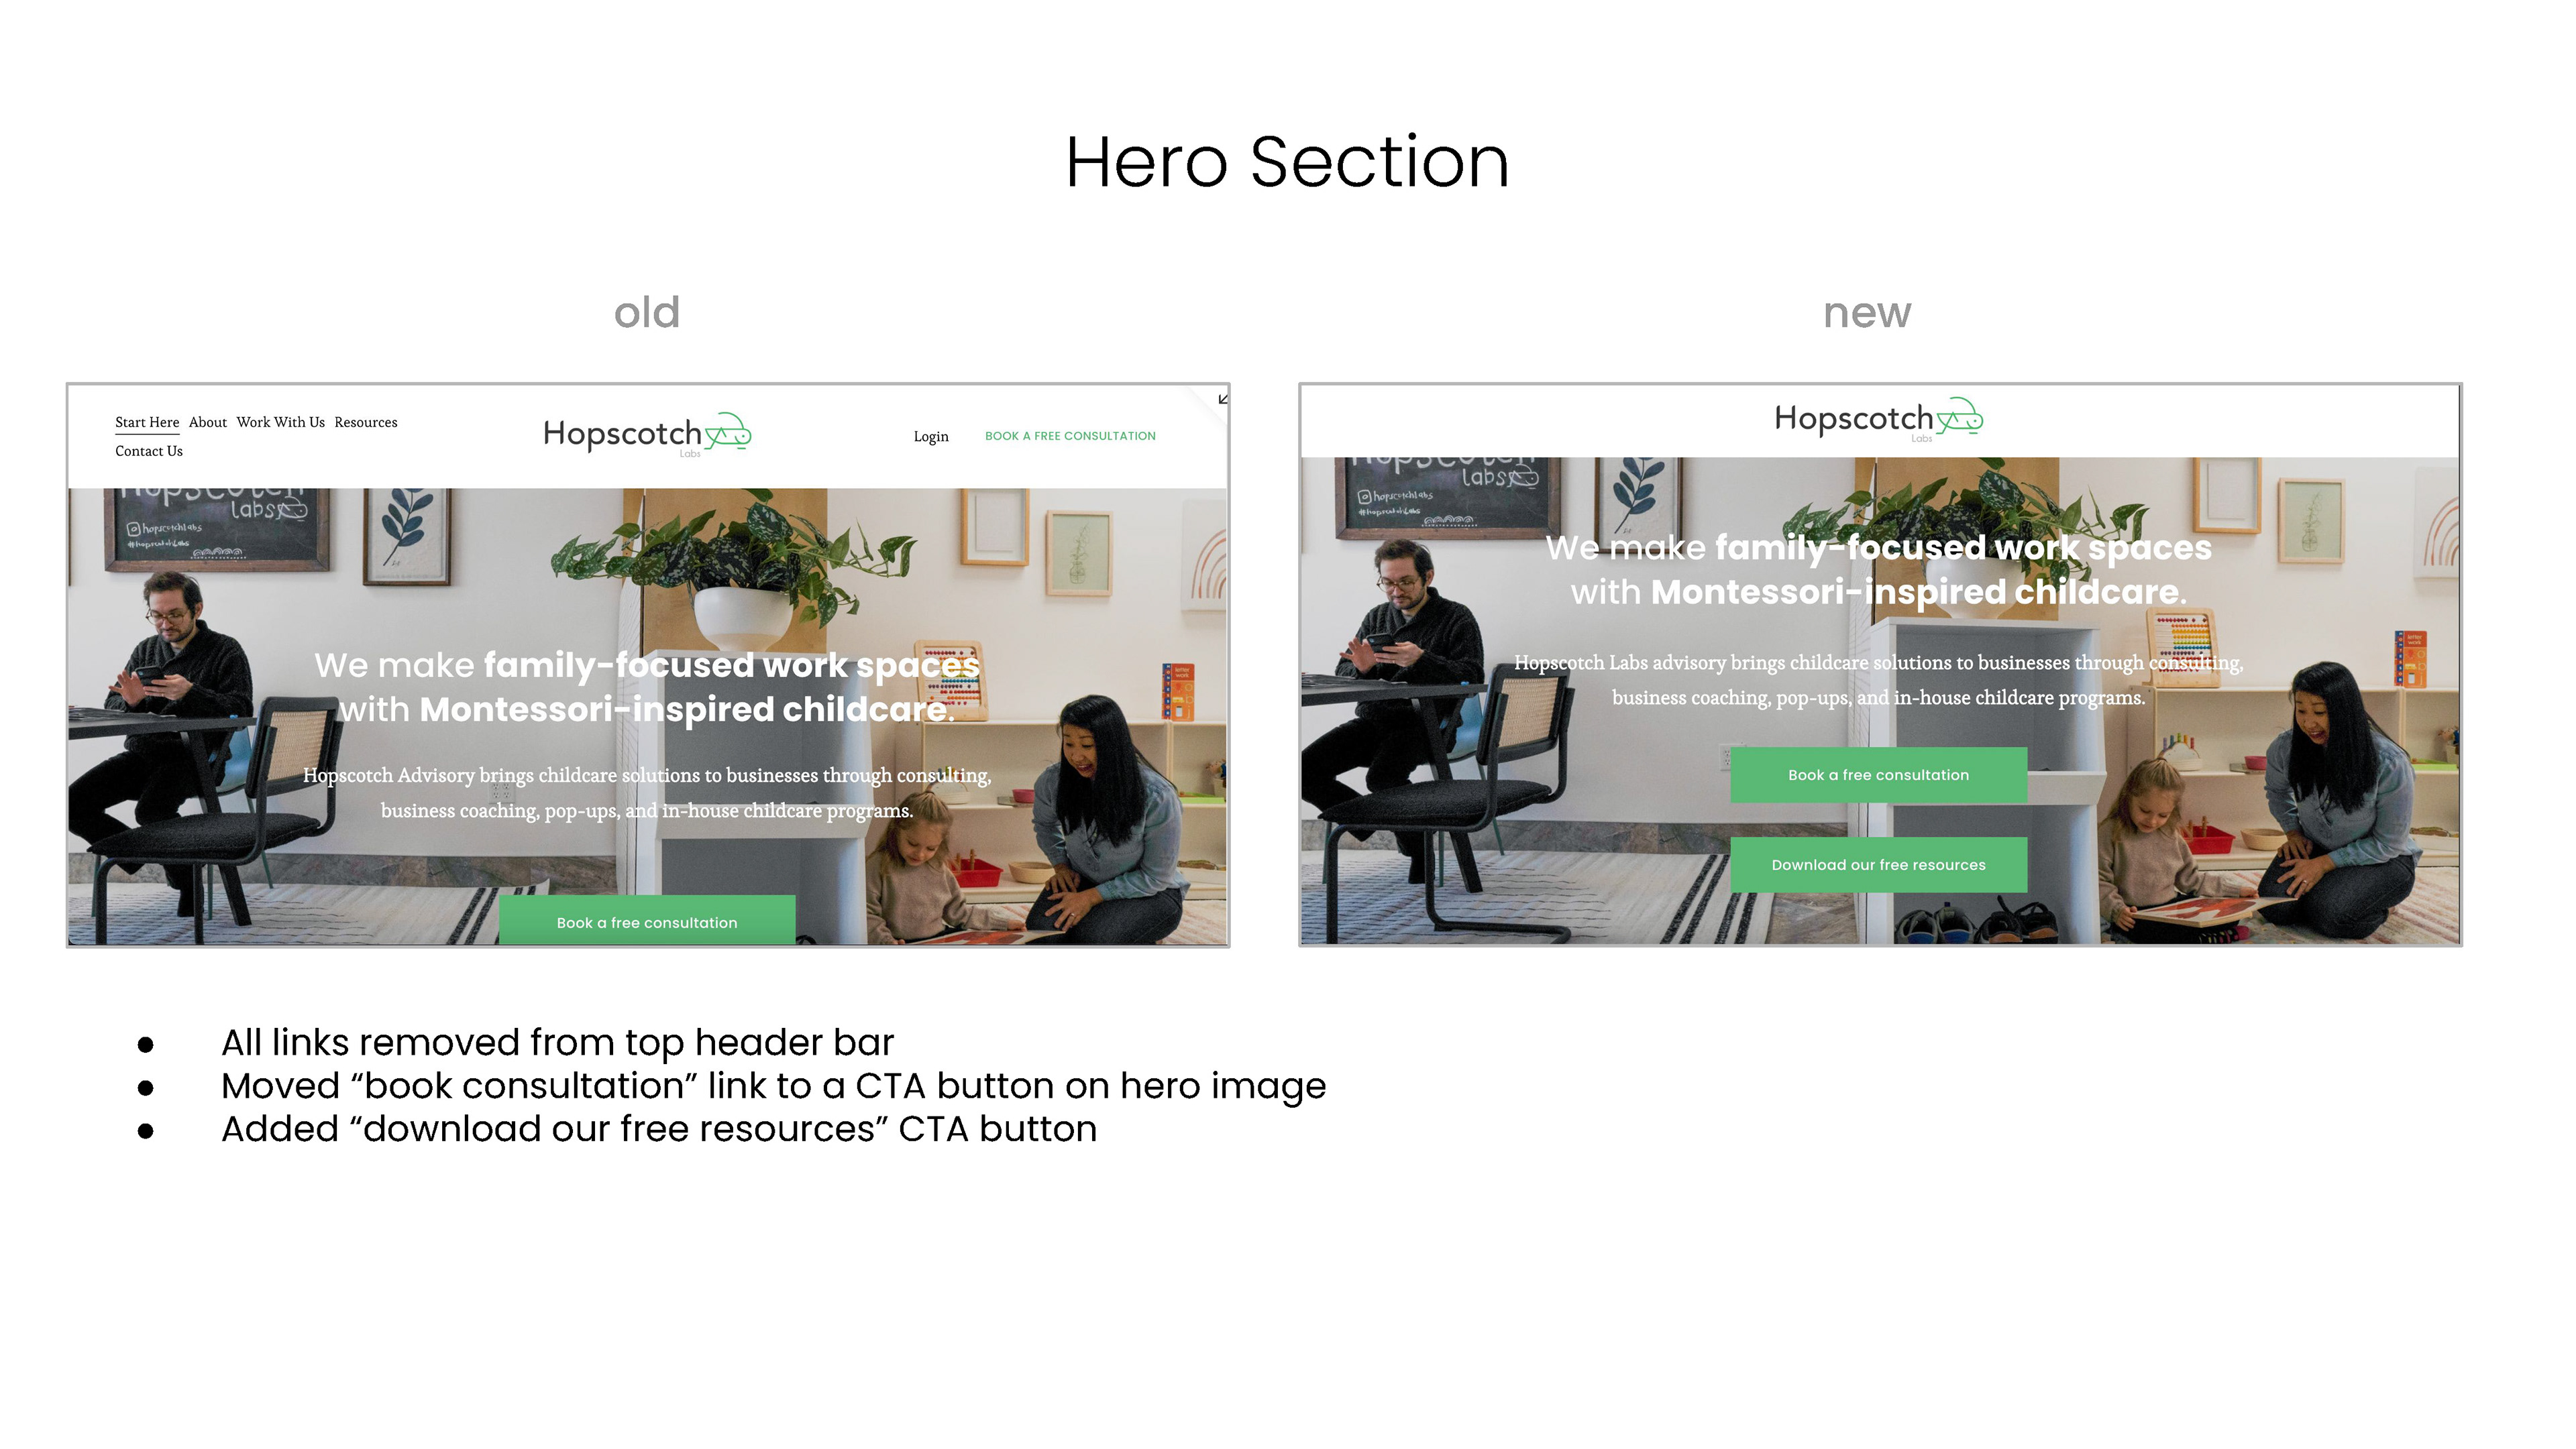The height and width of the screenshot is (1449, 2576).
Task: Open the About navigation link
Action: (x=208, y=422)
